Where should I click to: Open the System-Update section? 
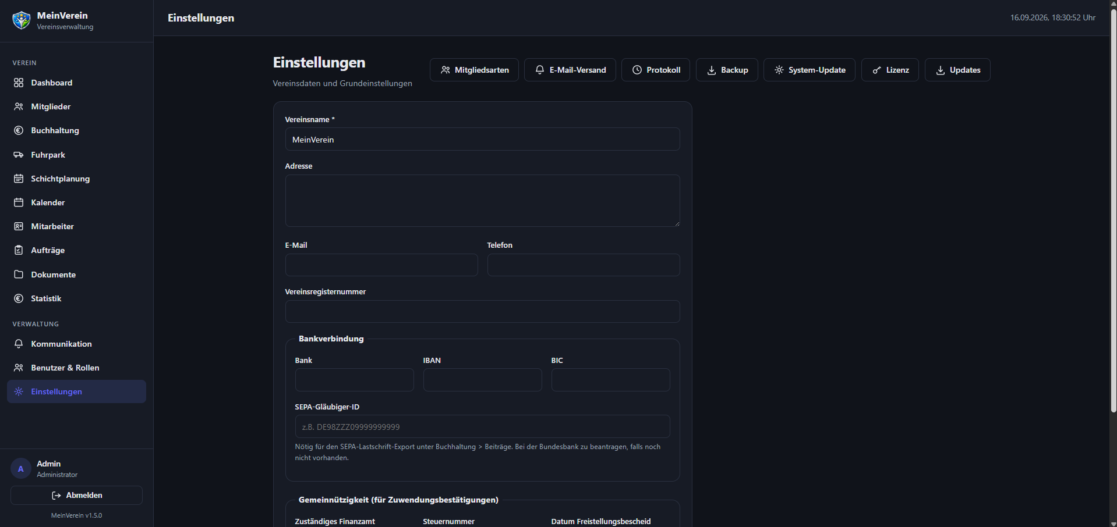point(810,70)
